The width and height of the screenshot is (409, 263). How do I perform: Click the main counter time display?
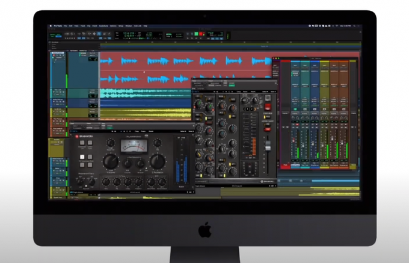click(x=129, y=33)
